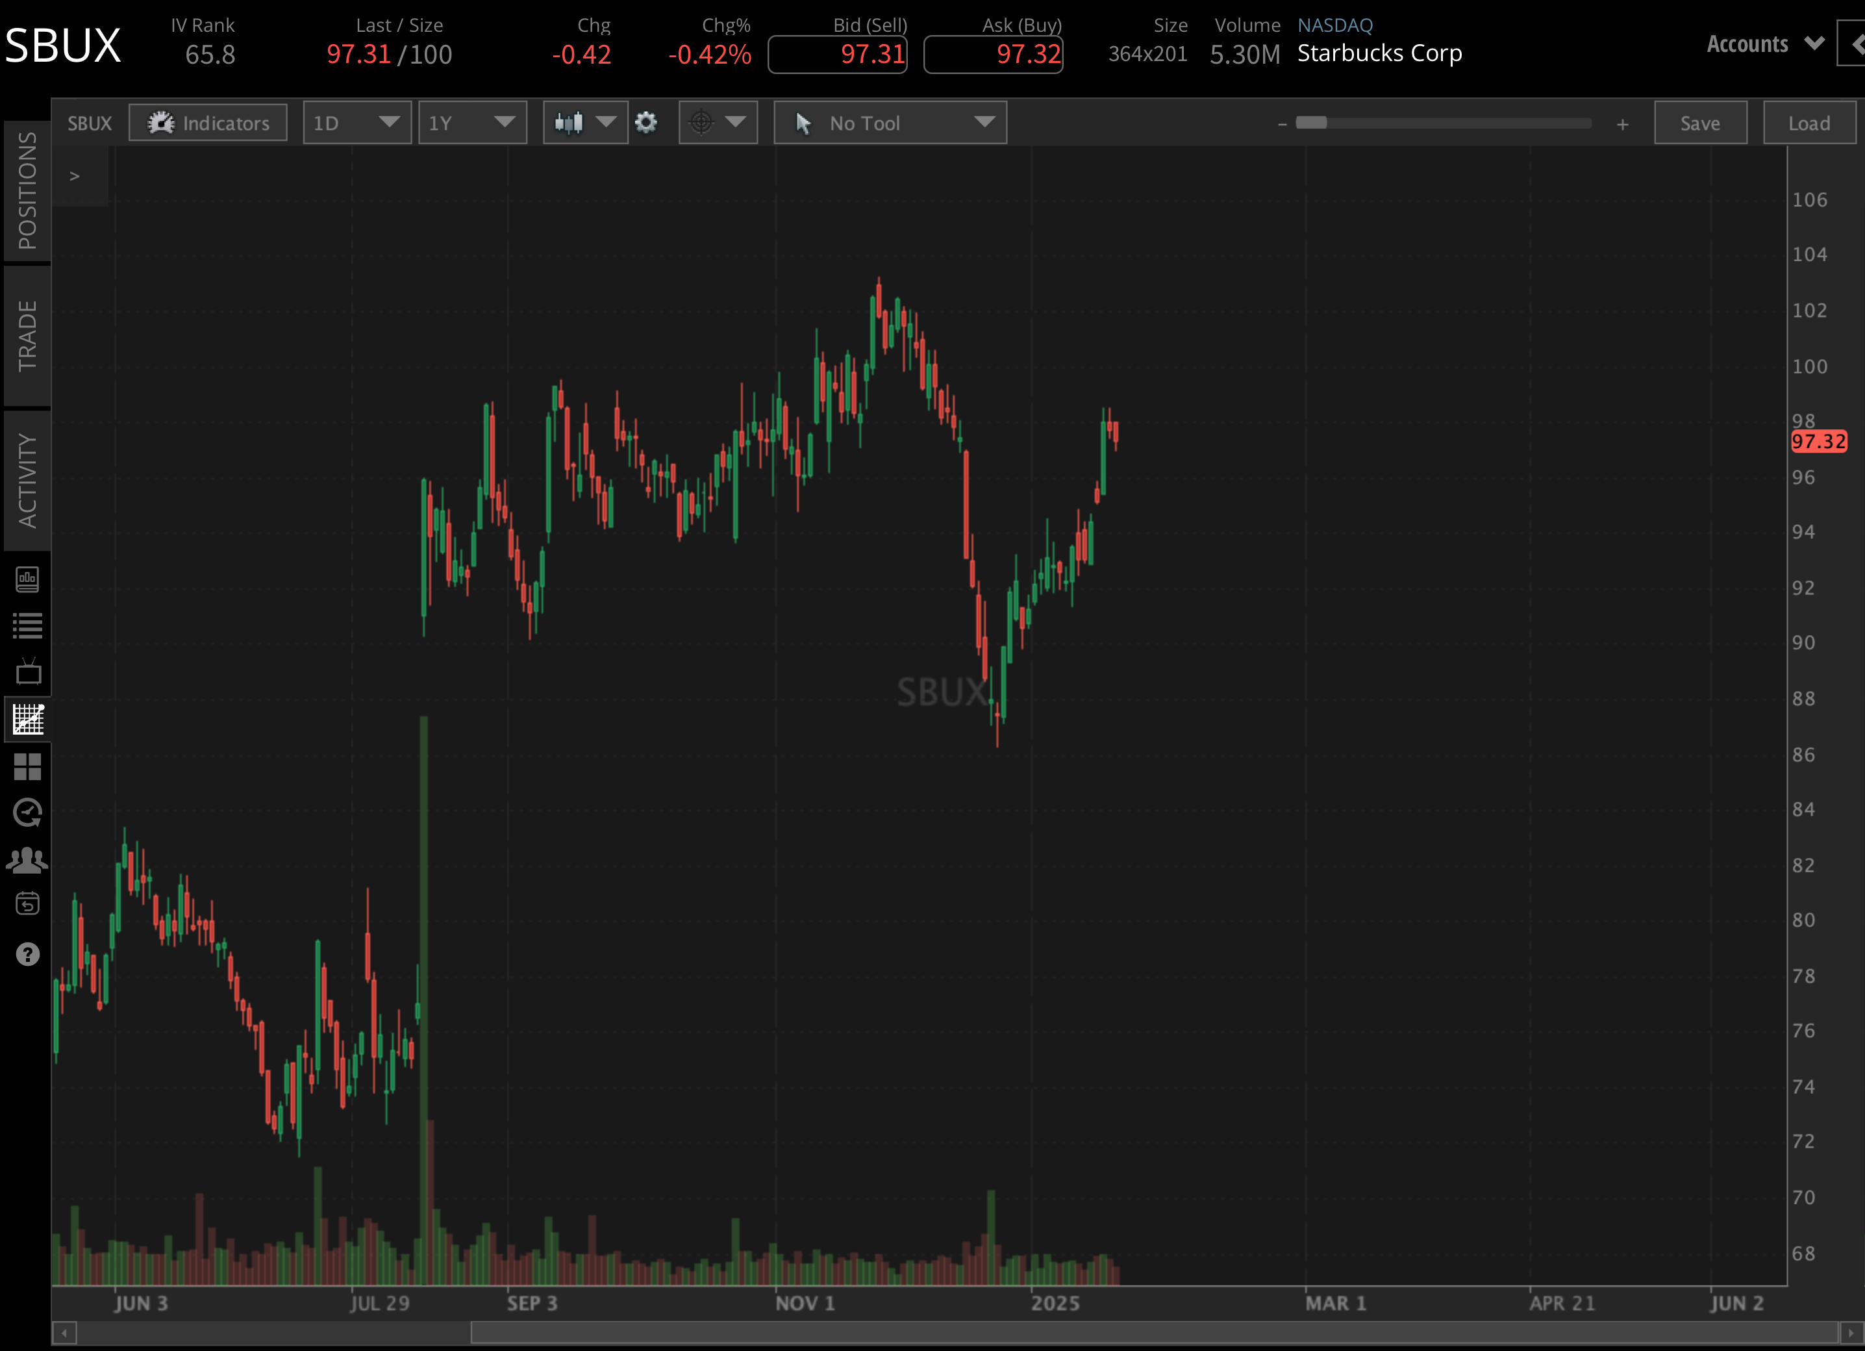Image resolution: width=1865 pixels, height=1351 pixels.
Task: Click the watchlist icon in sidebar
Action: (x=28, y=624)
